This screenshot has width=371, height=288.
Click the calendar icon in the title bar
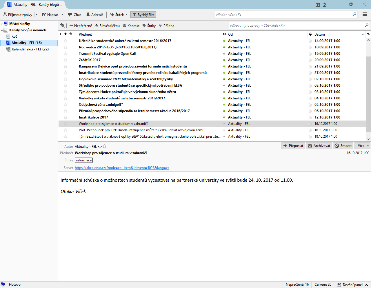coord(318,5)
